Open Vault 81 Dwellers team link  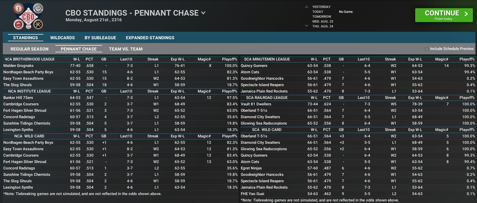pos(256,104)
